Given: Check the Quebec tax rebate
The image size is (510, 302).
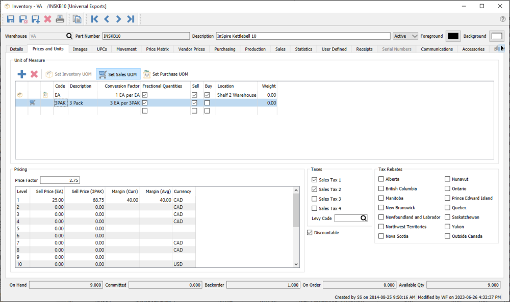Looking at the screenshot, I should (x=448, y=207).
